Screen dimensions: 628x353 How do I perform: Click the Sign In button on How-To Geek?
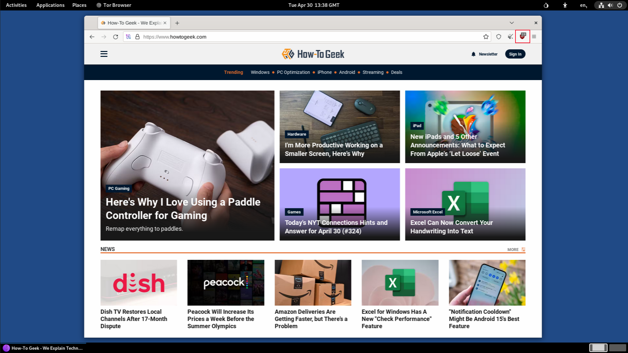pos(515,54)
